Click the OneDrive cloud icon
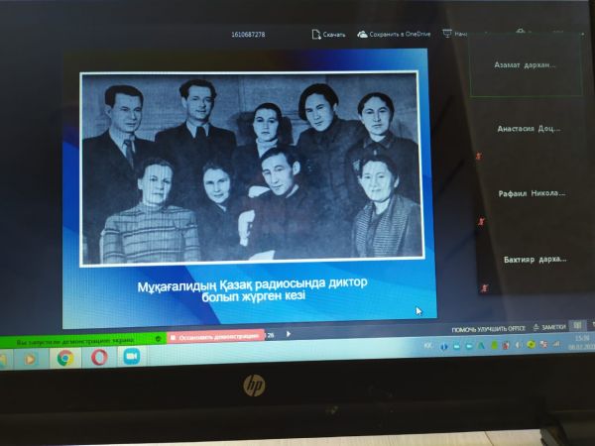The height and width of the screenshot is (446, 595). click(363, 34)
